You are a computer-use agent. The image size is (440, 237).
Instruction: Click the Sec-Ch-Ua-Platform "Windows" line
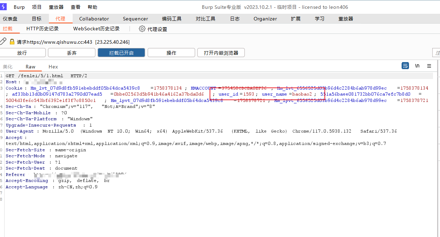coord(49,119)
